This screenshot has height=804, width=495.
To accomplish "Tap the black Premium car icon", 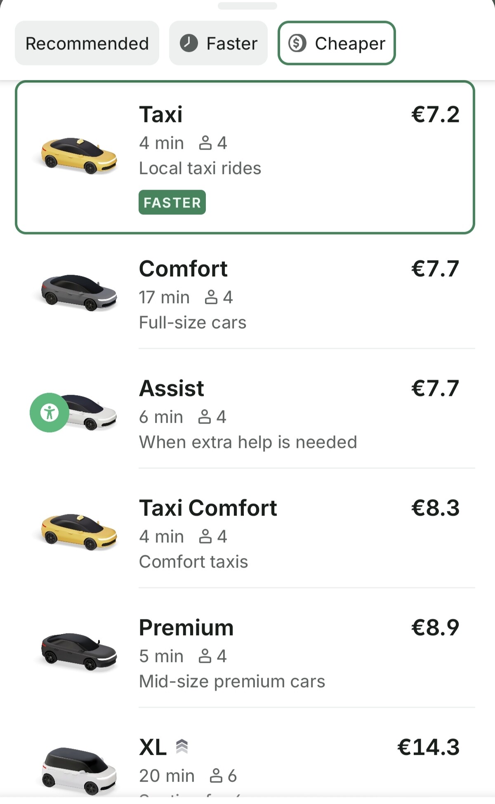I will [79, 652].
